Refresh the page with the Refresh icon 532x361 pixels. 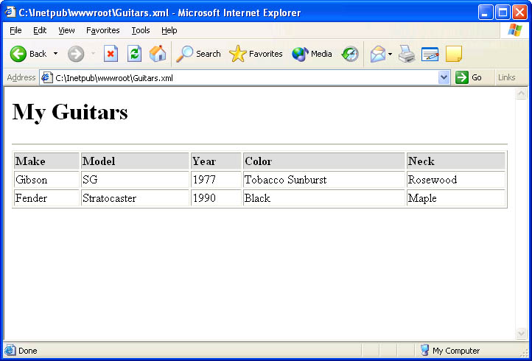point(134,54)
